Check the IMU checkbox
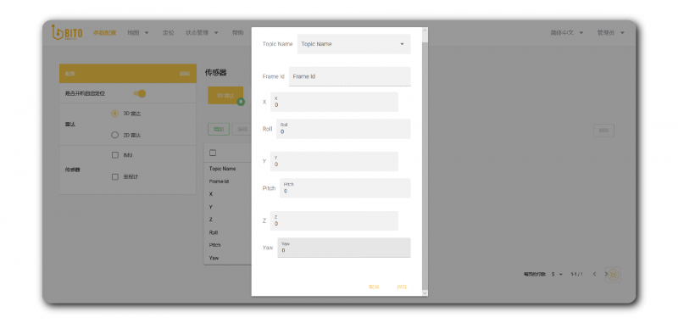Screen dimensions: 678x323 pos(115,155)
